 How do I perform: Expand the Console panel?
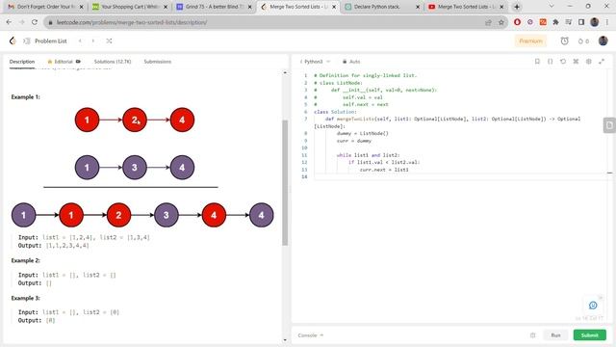click(x=310, y=335)
